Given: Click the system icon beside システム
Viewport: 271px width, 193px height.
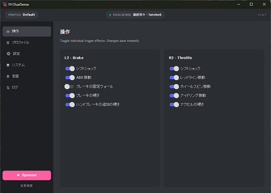Looking at the screenshot, I should [x=8, y=65].
